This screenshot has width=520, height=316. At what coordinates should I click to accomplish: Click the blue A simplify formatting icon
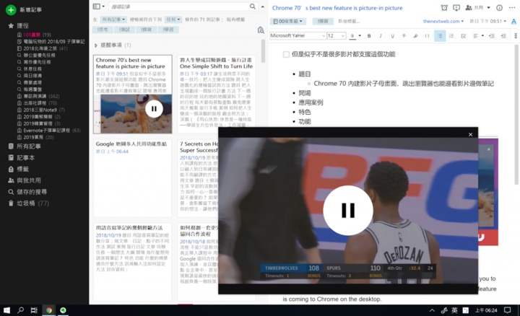(x=513, y=21)
